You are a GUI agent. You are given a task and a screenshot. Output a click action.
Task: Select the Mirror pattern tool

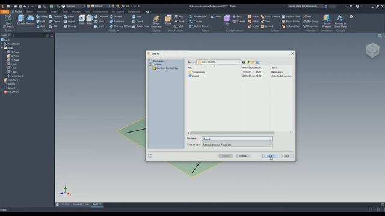216,17
